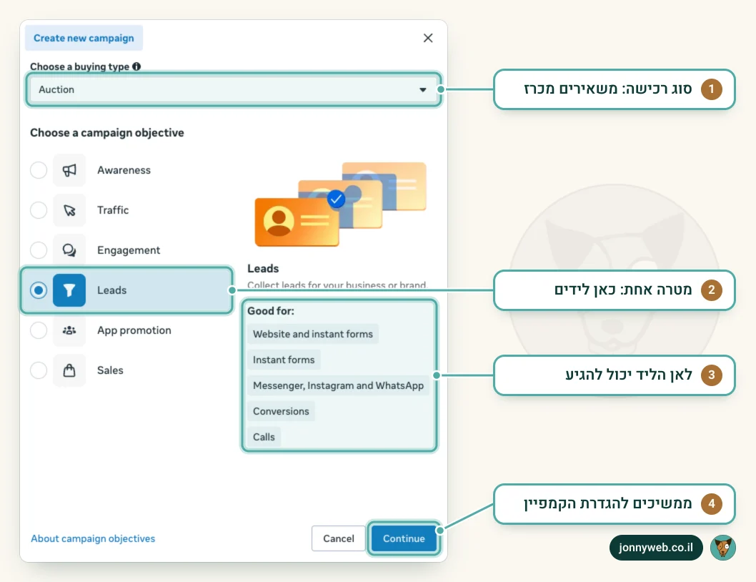Click the Awareness megaphone icon
The width and height of the screenshot is (756, 582).
(69, 170)
